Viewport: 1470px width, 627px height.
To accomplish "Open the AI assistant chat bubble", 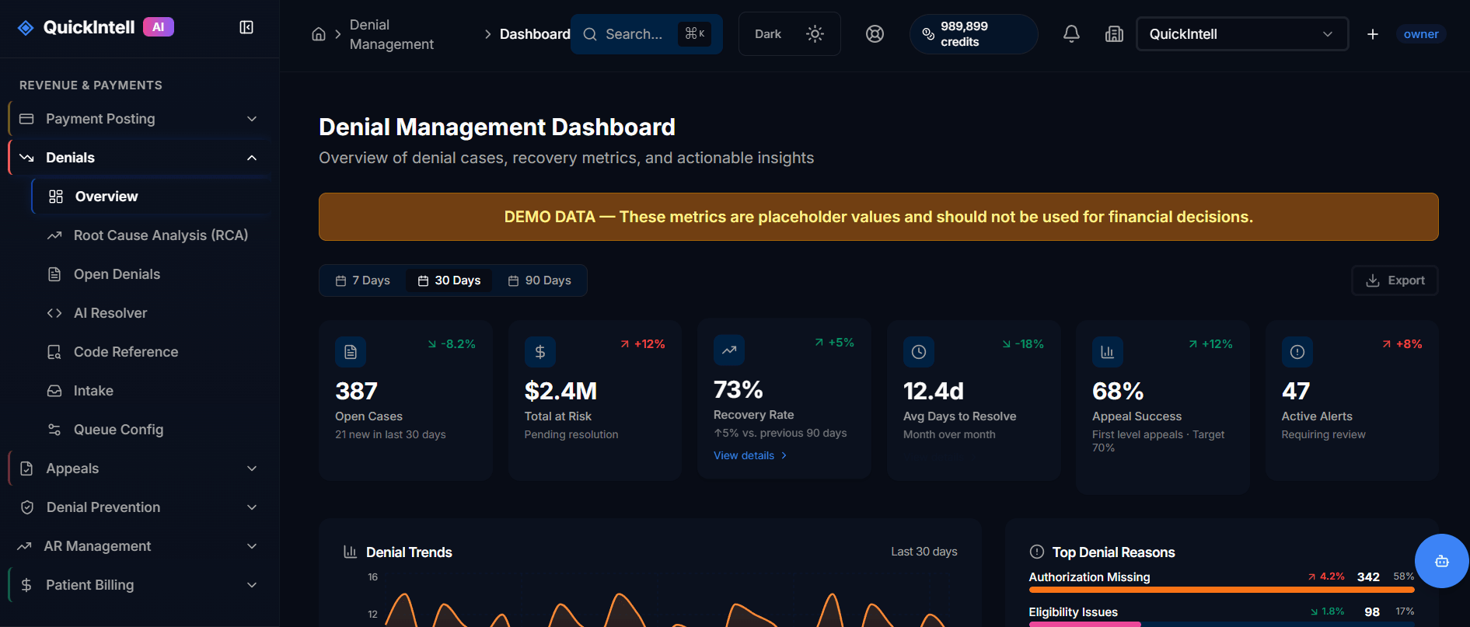I will click(x=1441, y=561).
